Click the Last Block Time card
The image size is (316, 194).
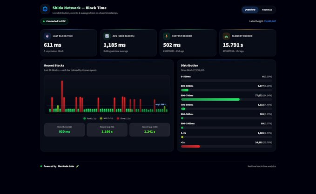click(x=69, y=43)
